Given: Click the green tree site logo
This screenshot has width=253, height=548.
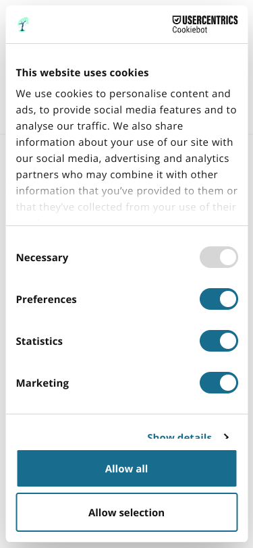Looking at the screenshot, I should click(x=23, y=24).
